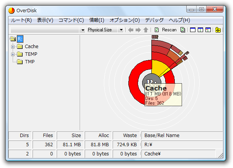233x168 pixels.
Task: Select the TEMP folder in the tree
Action: point(31,54)
